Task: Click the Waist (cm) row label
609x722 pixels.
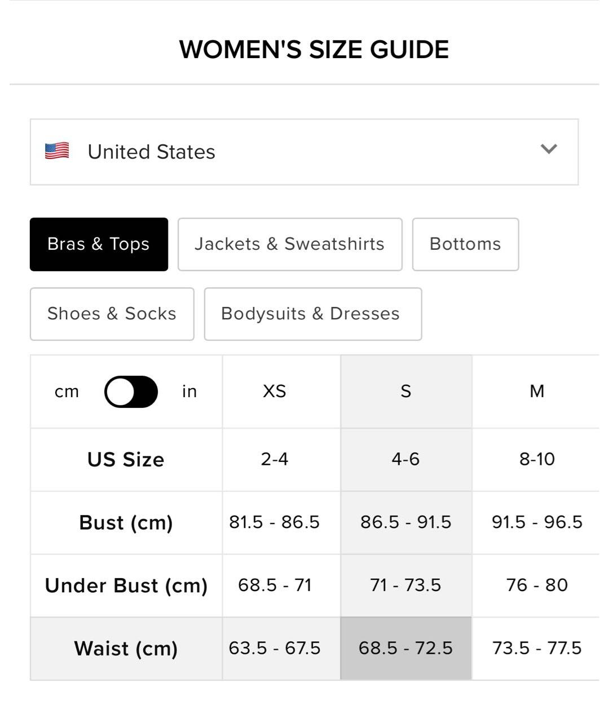Action: [126, 649]
